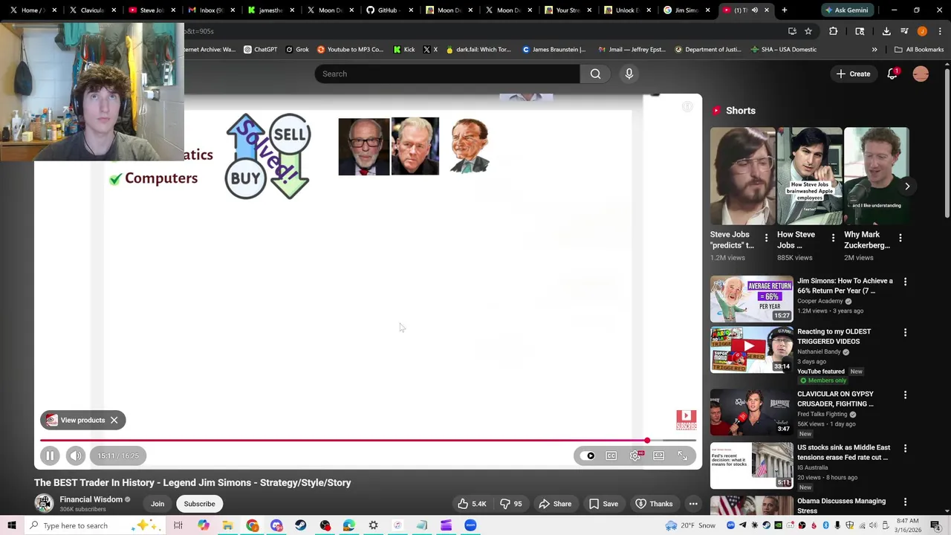The image size is (951, 535).
Task: Show next Shorts with arrow
Action: 907,186
